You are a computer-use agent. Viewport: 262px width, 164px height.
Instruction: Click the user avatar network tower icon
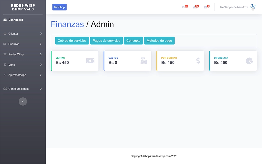[x=253, y=7]
